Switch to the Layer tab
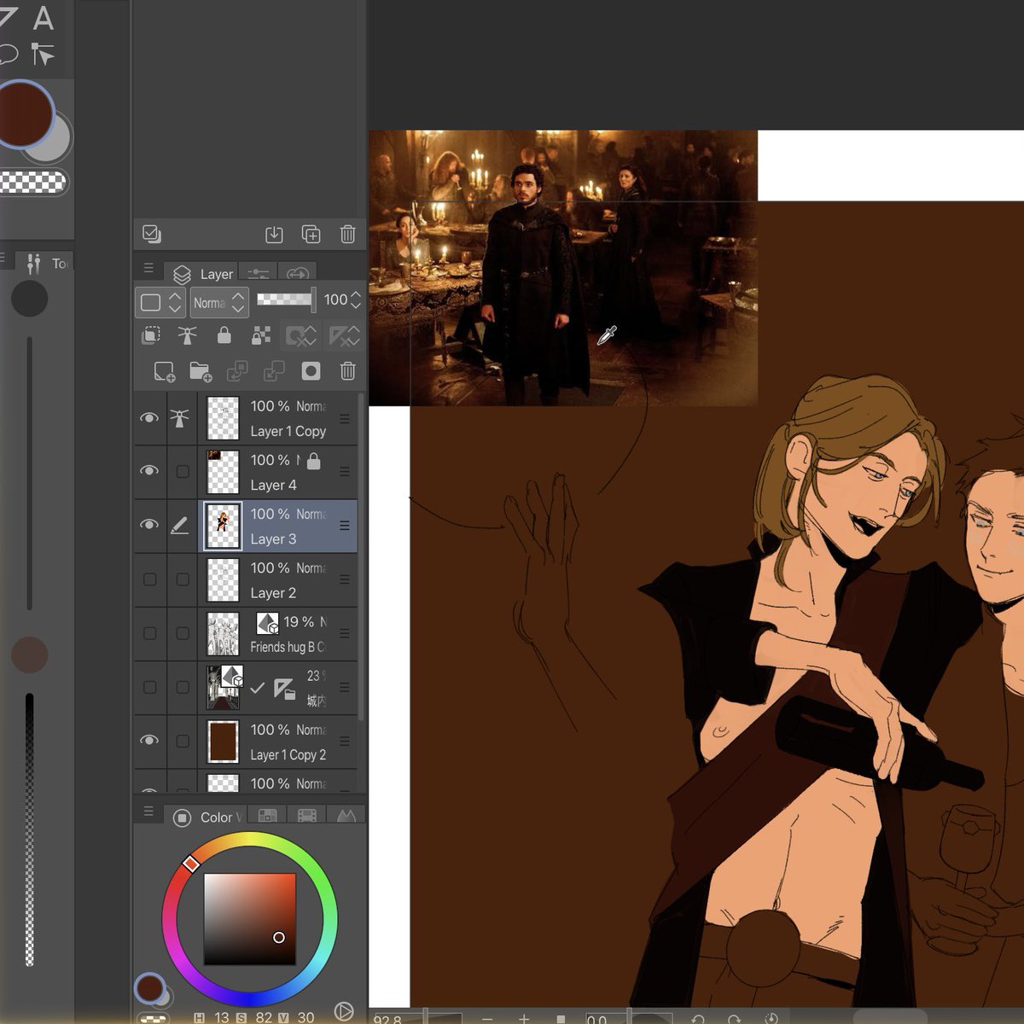 tap(202, 274)
